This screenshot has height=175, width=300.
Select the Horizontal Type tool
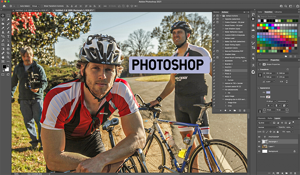pos(8,36)
